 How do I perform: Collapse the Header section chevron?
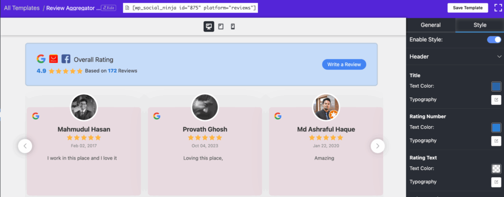click(x=499, y=57)
